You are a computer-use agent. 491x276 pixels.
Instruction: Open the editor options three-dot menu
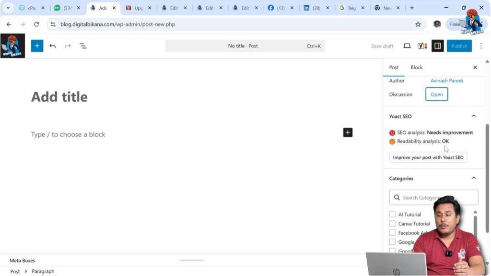(481, 46)
